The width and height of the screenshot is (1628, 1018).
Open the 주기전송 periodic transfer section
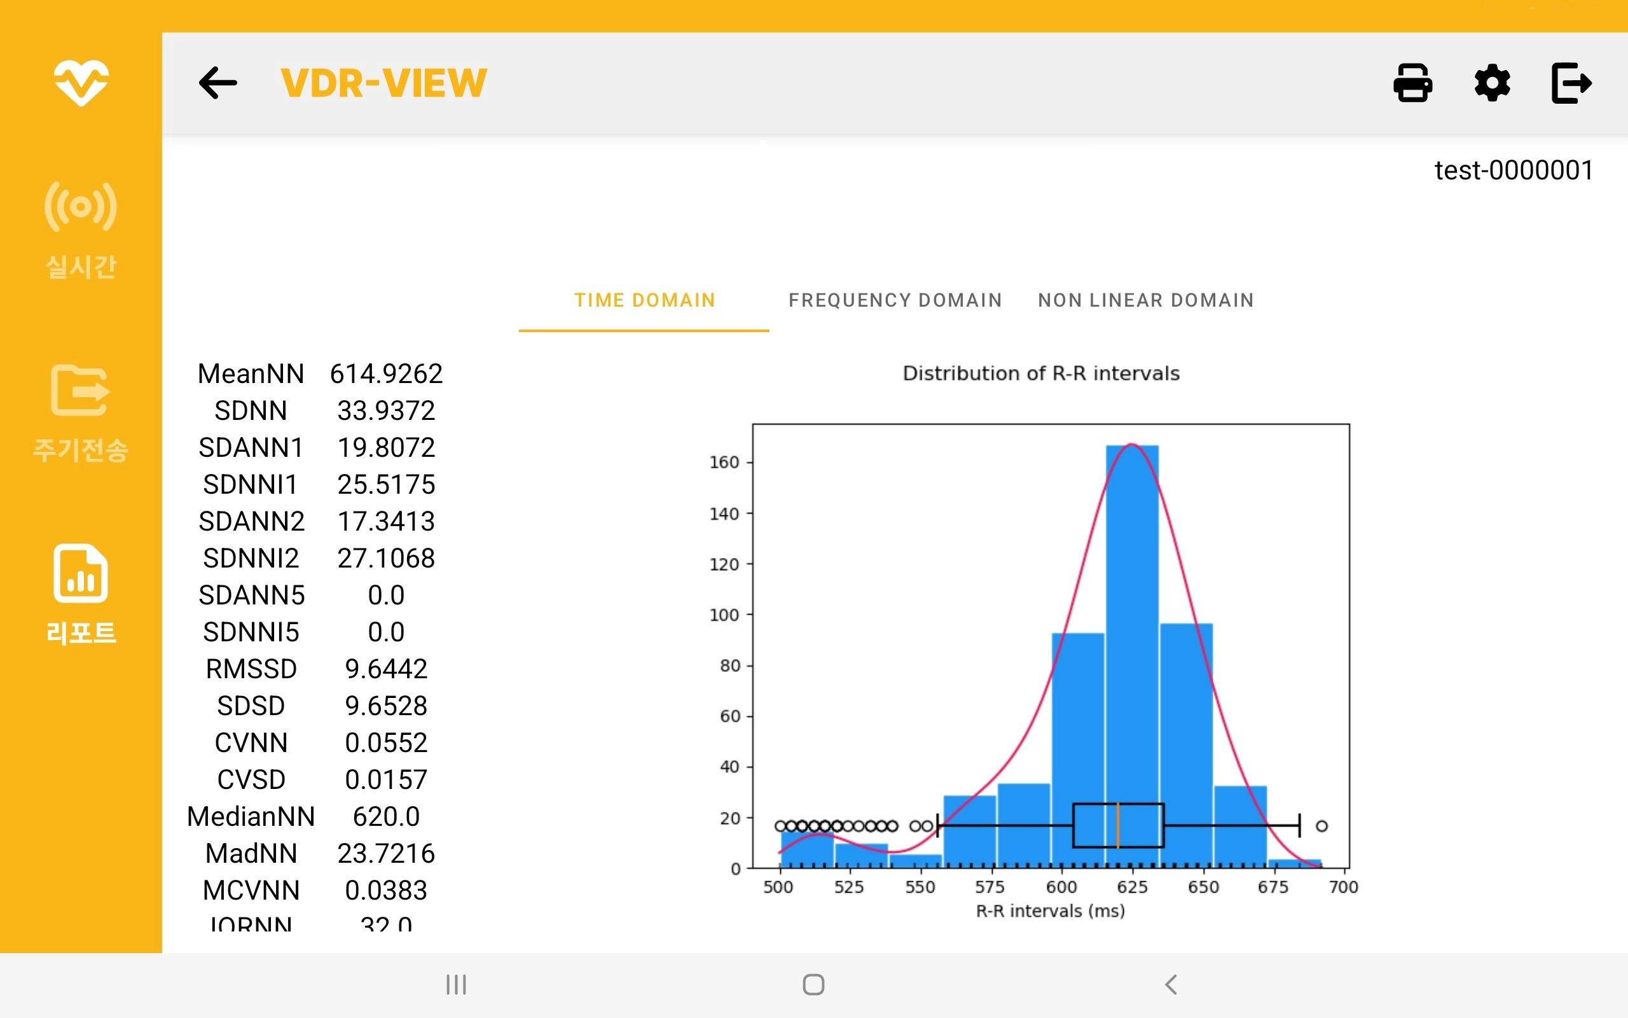tap(81, 414)
